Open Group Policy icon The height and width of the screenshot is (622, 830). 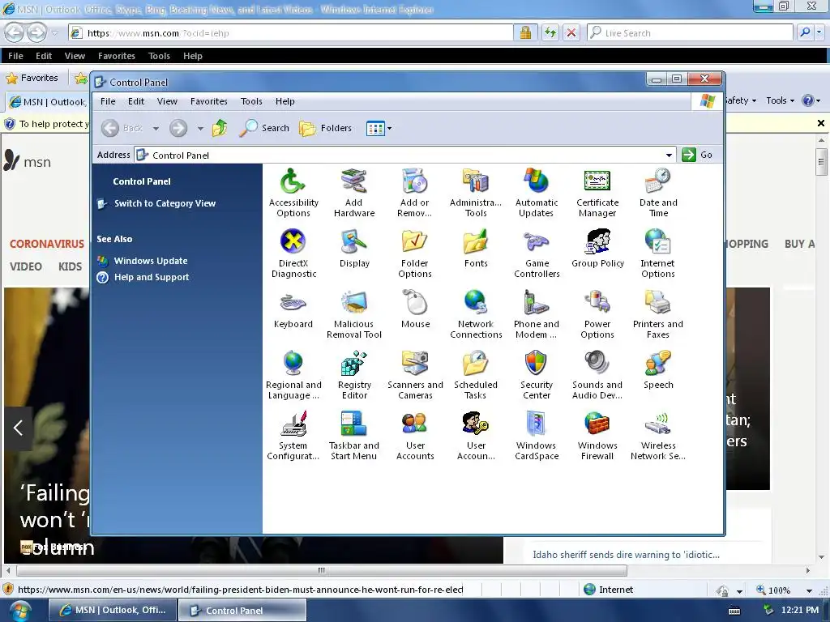tap(597, 249)
